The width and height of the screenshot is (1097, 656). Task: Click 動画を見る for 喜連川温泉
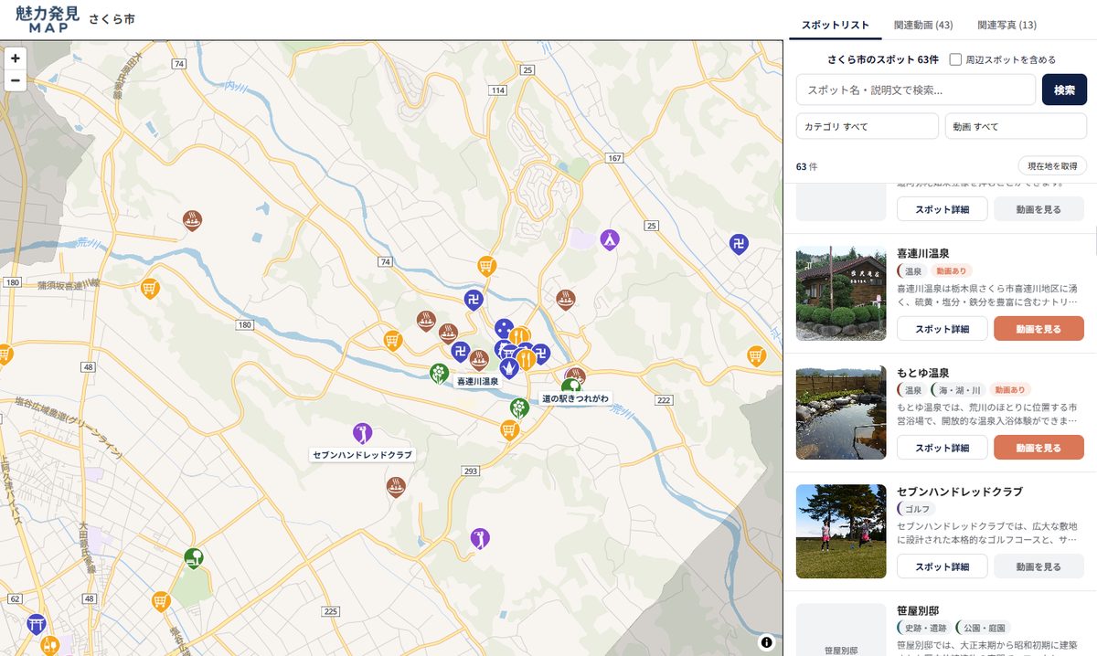coord(1038,329)
